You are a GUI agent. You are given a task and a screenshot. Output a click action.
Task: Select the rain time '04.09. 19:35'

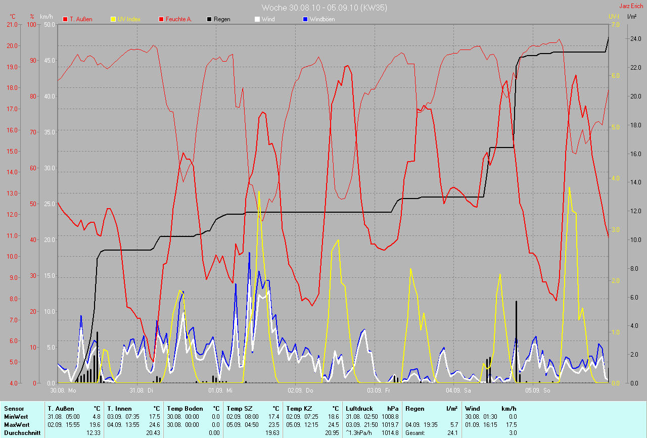pos(422,425)
